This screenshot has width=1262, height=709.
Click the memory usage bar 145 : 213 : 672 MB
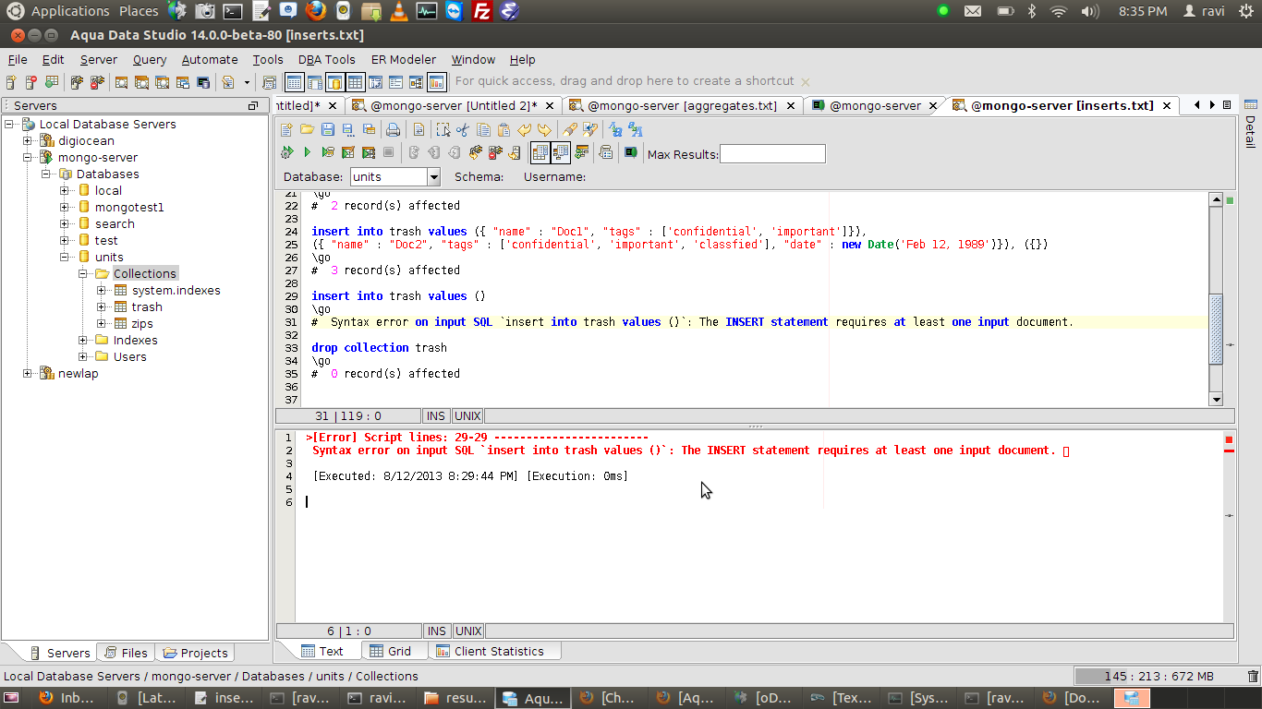click(x=1159, y=677)
